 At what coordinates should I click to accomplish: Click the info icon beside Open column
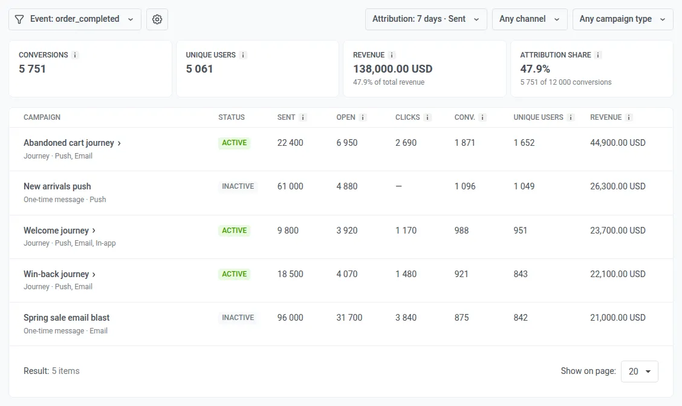363,117
